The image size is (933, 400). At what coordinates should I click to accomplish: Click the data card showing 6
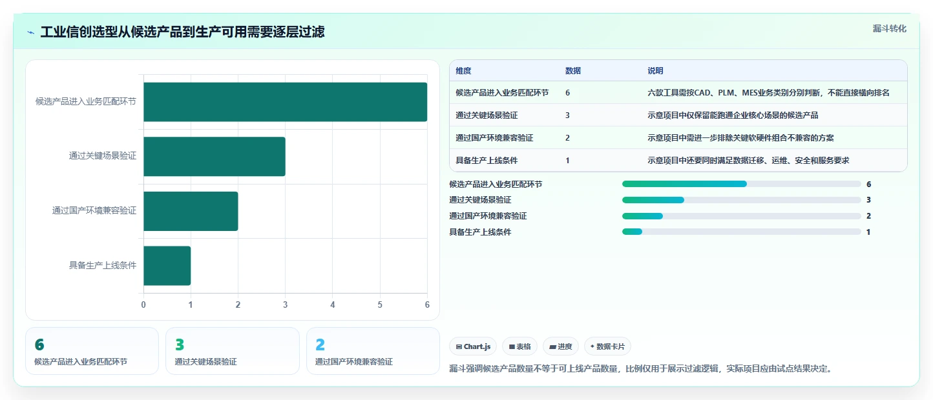(92, 351)
